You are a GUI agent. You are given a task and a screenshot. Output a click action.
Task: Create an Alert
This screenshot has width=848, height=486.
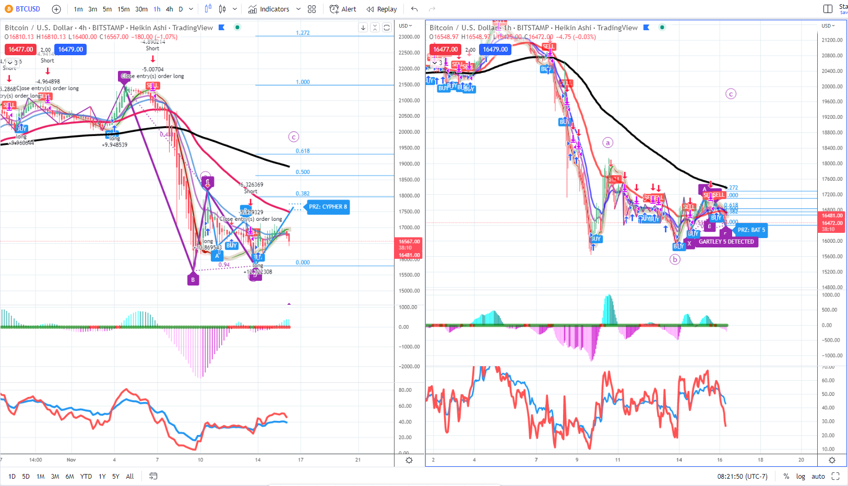coord(343,9)
